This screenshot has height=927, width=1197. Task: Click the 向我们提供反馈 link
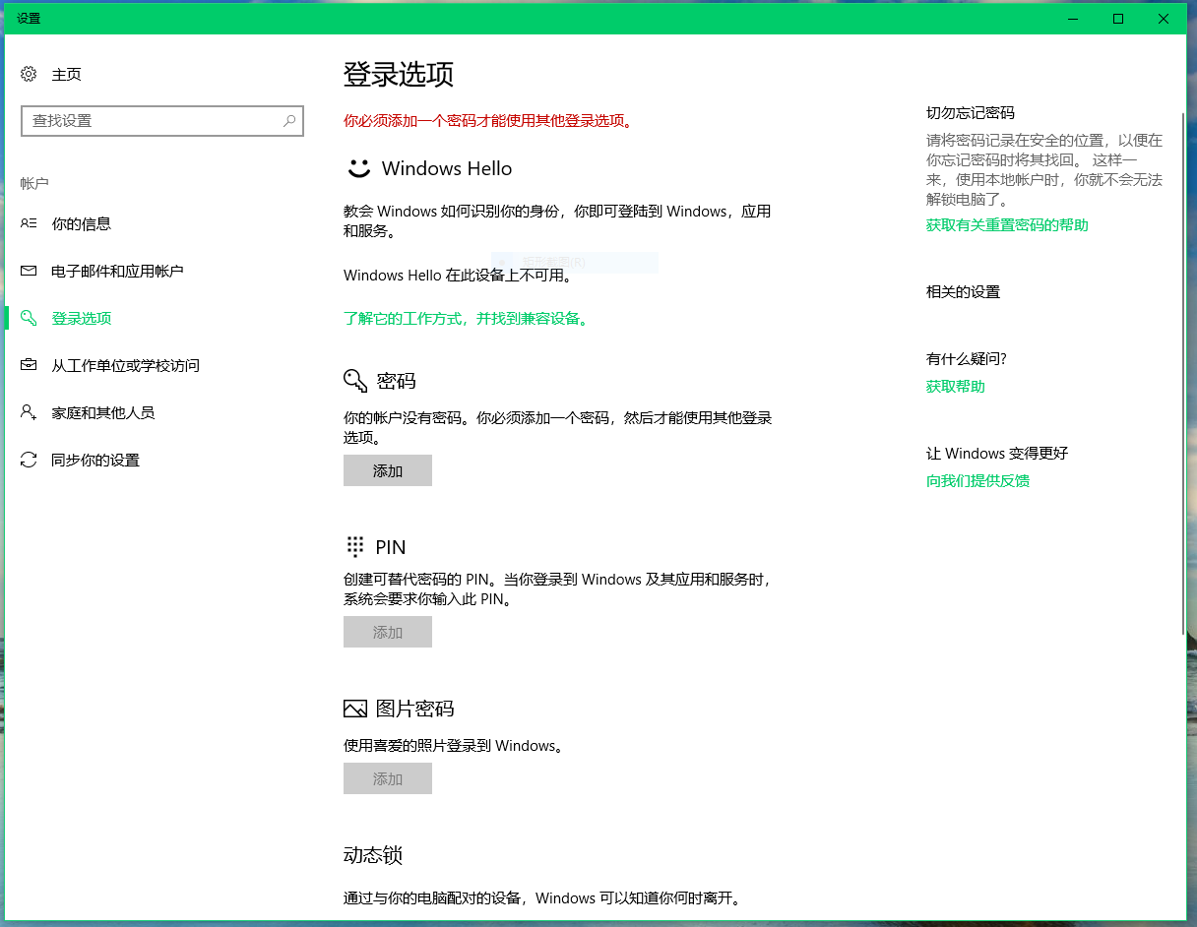[x=977, y=480]
